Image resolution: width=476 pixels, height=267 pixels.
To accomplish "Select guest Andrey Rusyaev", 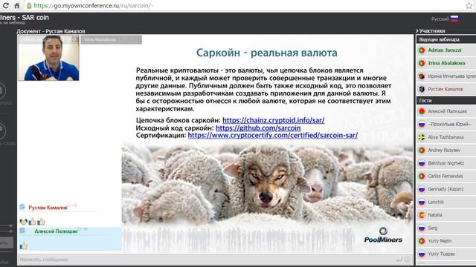I will click(444, 151).
